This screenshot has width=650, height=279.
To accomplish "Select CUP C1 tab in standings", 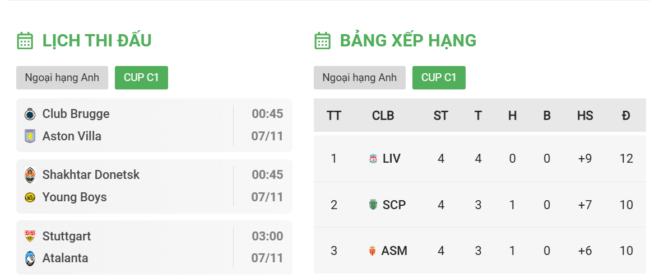I will [x=439, y=78].
